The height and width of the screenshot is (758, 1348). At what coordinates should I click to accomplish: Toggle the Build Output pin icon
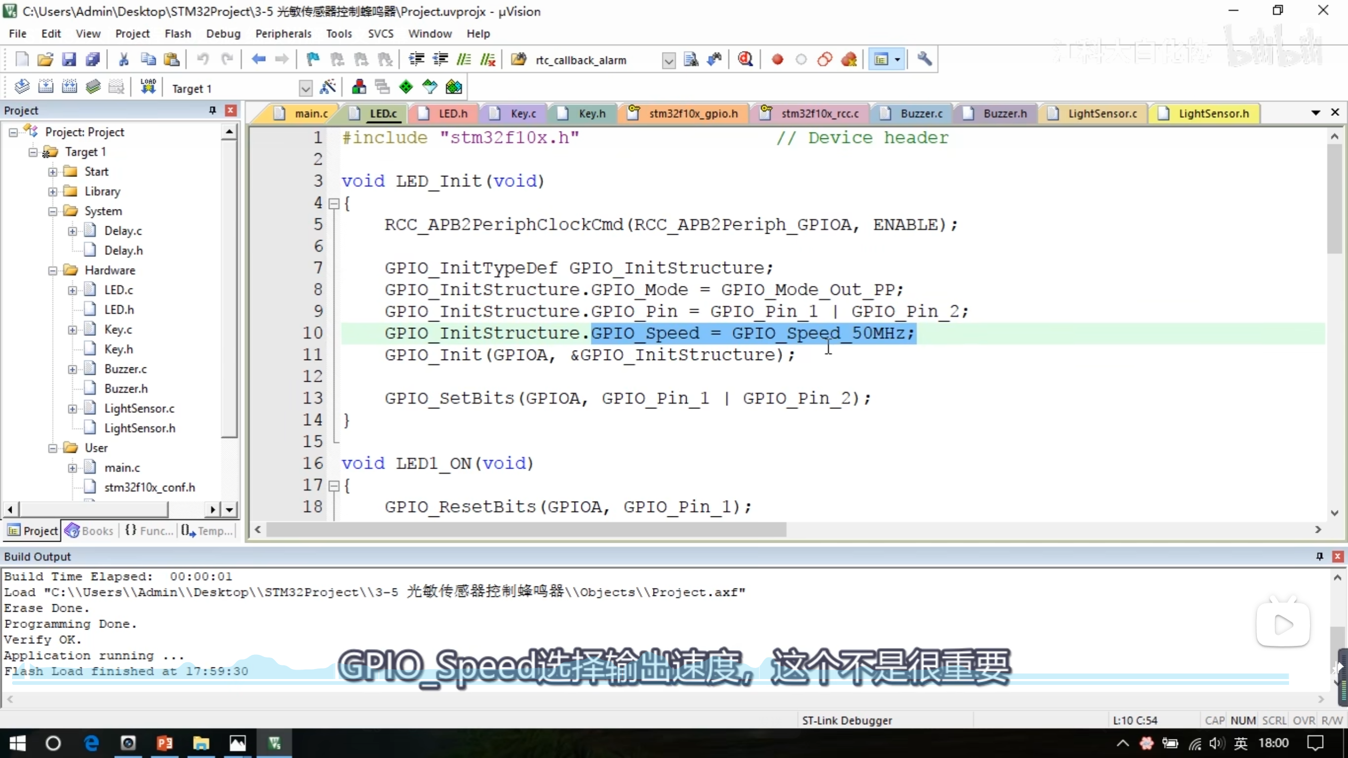(x=1320, y=556)
